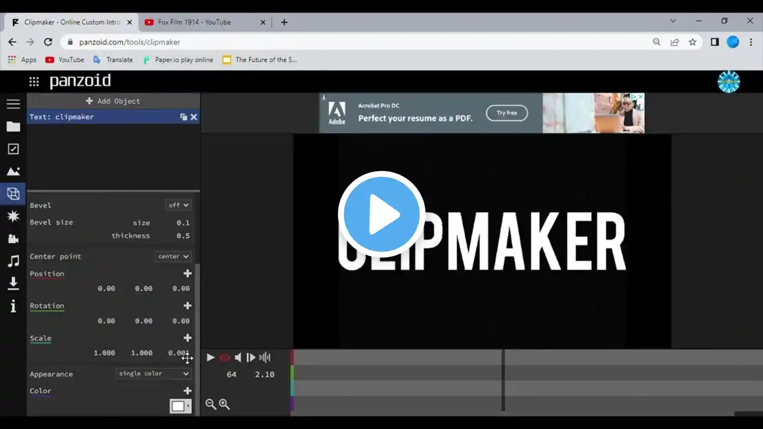
Task: Click the Color label link
Action: point(41,391)
